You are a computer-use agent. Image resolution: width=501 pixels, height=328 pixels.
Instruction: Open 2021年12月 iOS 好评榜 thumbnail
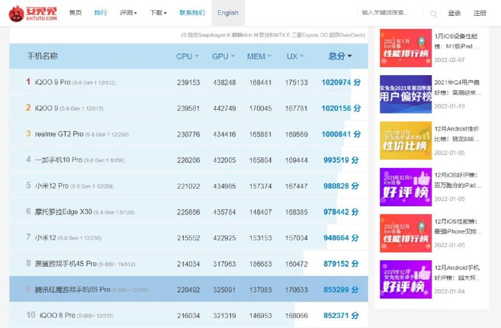[406, 187]
